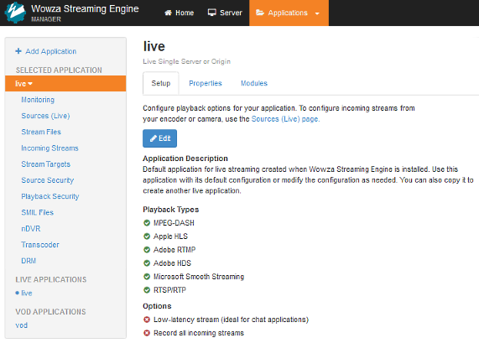Open DRM in the sidebar
Viewport: 479px width, 343px height.
[29, 261]
